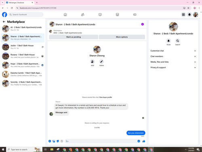Show hidden system tray icons
The width and height of the screenshot is (202, 152).
pos(185,150)
